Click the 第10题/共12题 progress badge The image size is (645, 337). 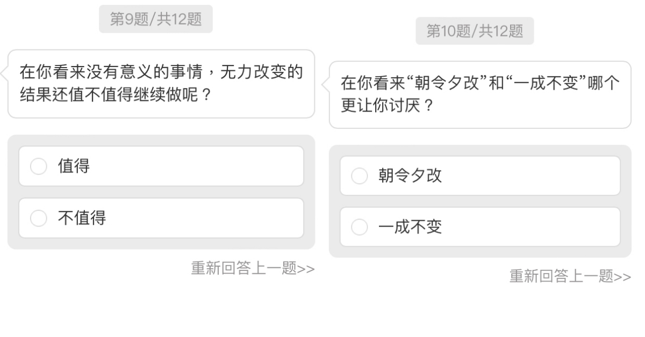[474, 31]
